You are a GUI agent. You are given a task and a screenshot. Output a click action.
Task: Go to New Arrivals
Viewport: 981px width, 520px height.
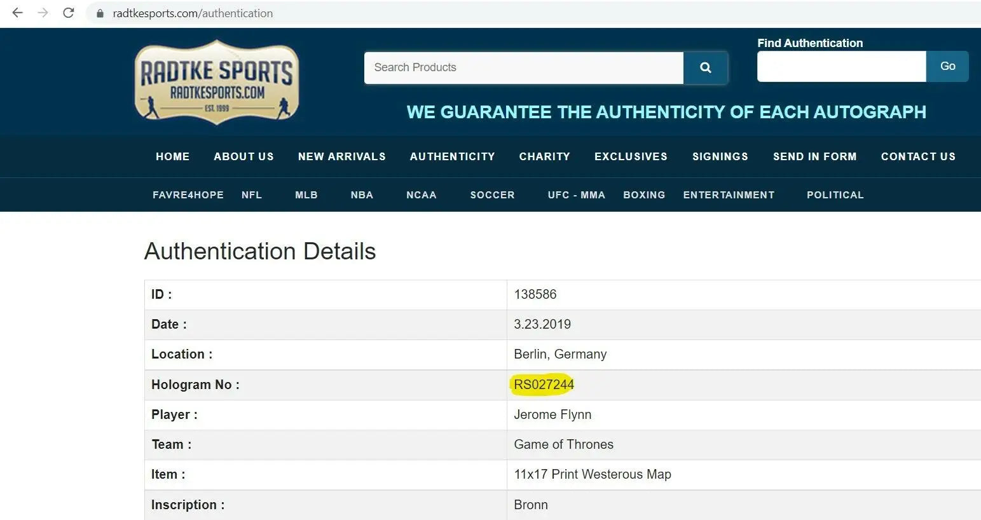[x=341, y=156]
